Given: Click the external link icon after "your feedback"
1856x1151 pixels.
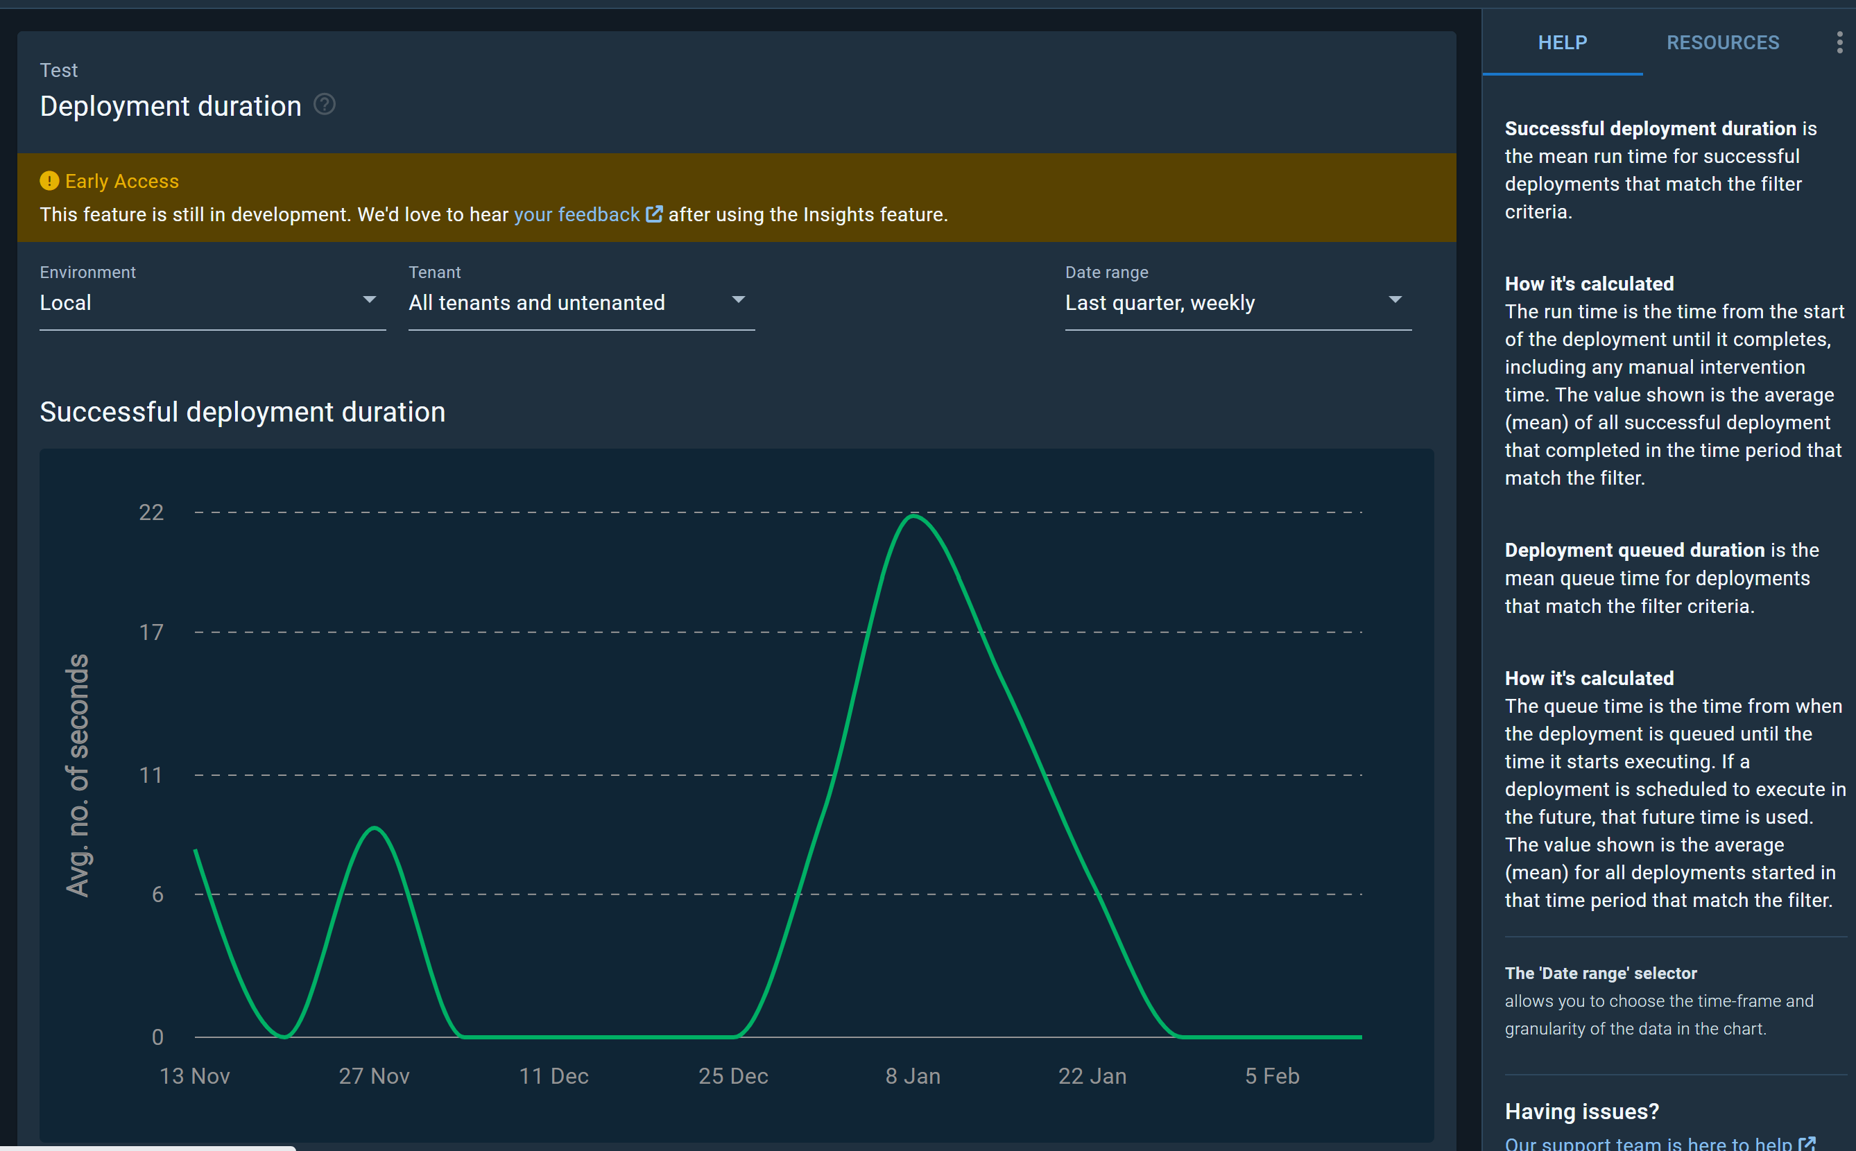Looking at the screenshot, I should [654, 214].
